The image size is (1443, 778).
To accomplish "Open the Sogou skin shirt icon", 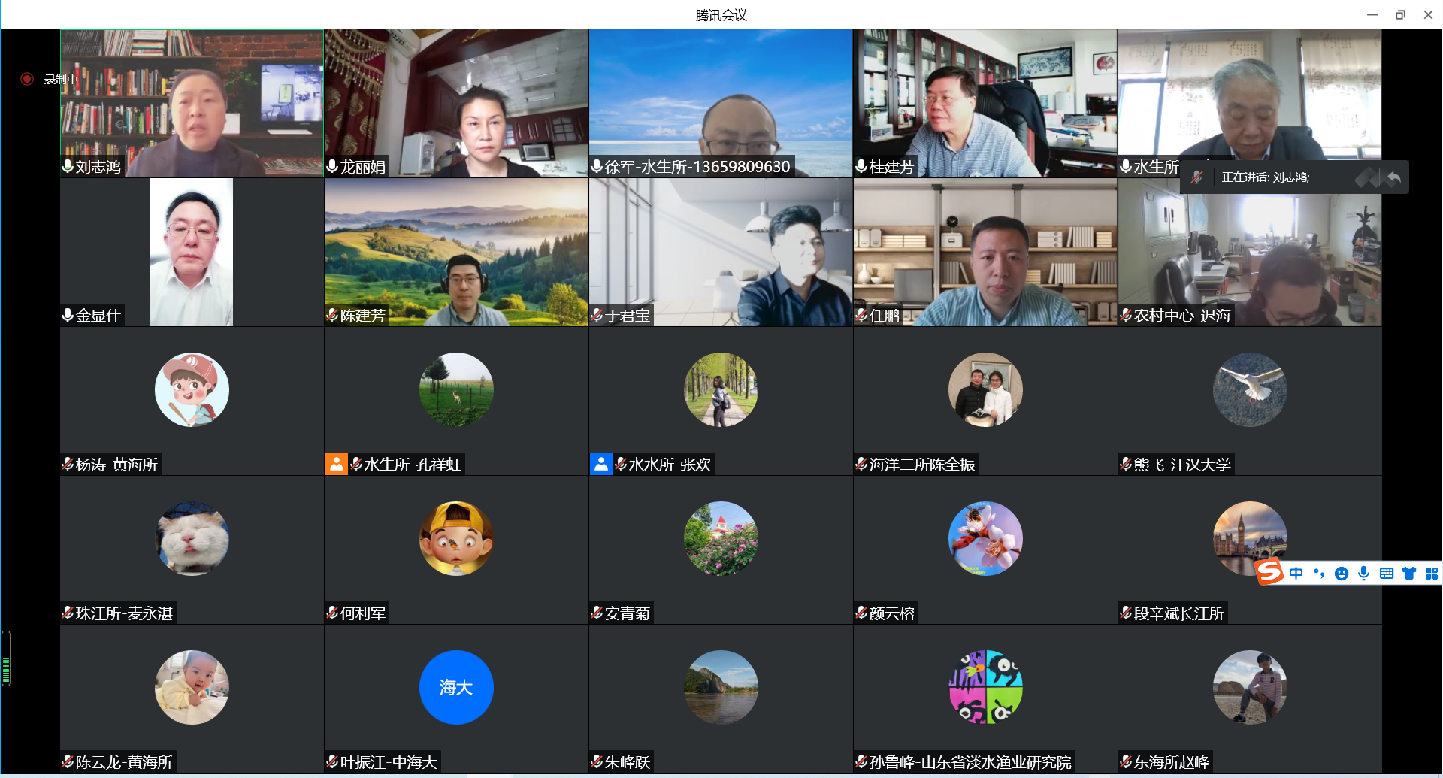I will point(1409,574).
